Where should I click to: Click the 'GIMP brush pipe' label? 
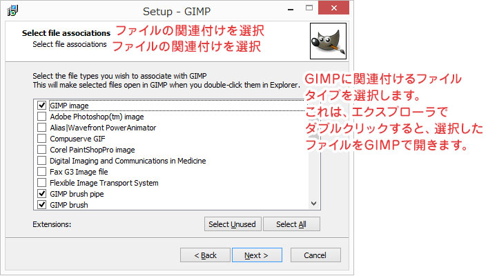pos(77,194)
